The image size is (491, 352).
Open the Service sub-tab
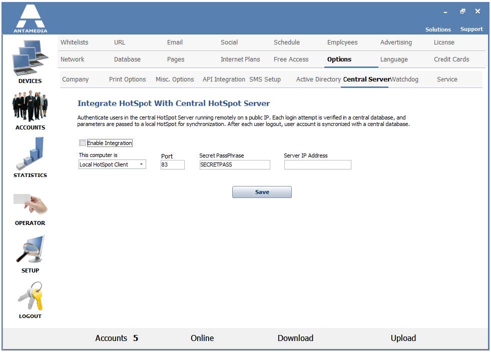click(447, 79)
